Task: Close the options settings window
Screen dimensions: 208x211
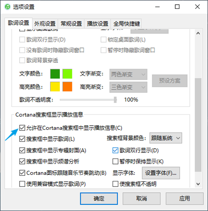Action: (197, 7)
